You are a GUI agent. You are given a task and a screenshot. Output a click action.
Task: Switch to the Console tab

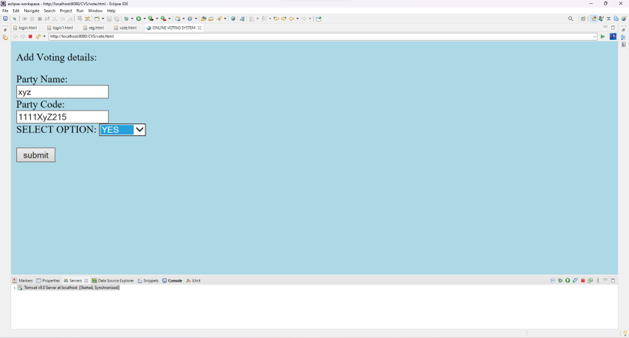[172, 281]
